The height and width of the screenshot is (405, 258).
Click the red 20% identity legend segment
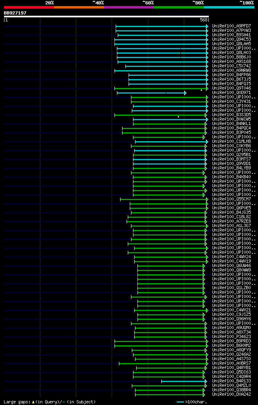[29, 7]
